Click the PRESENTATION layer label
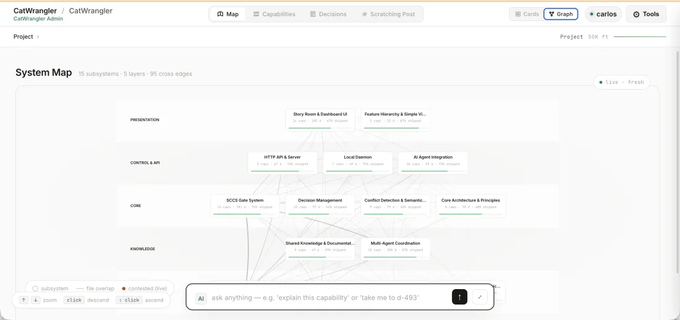Viewport: 680px width, 320px height. 145,120
